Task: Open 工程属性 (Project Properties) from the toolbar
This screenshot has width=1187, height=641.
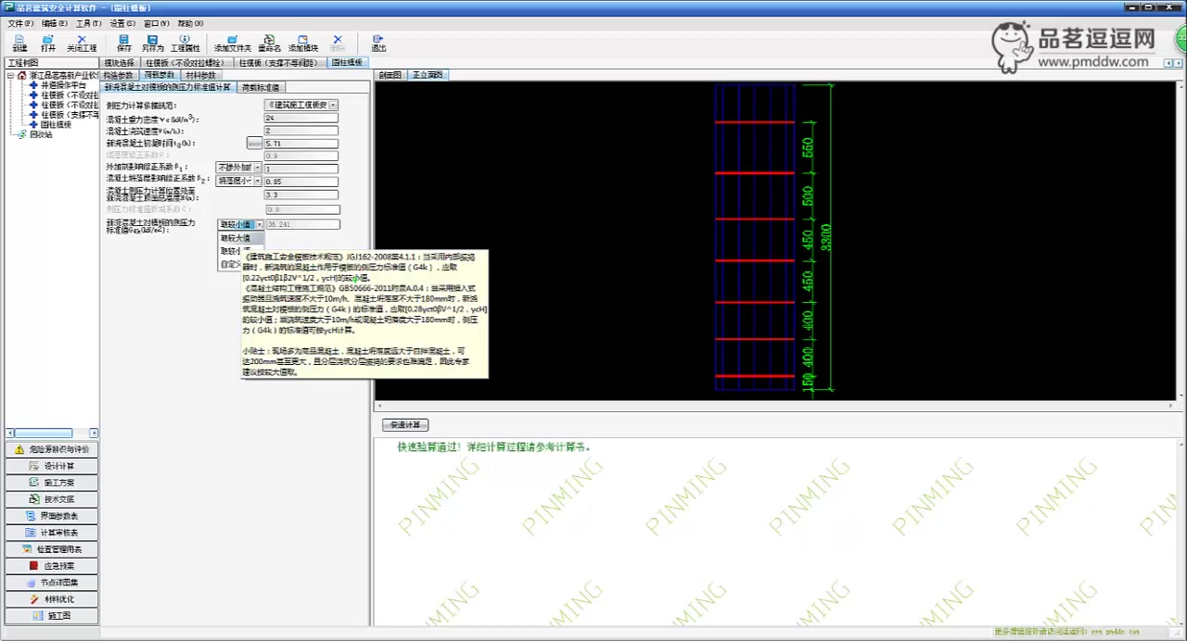Action: click(185, 43)
